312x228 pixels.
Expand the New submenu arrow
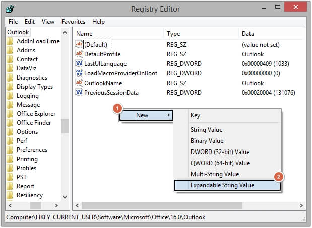[168, 115]
